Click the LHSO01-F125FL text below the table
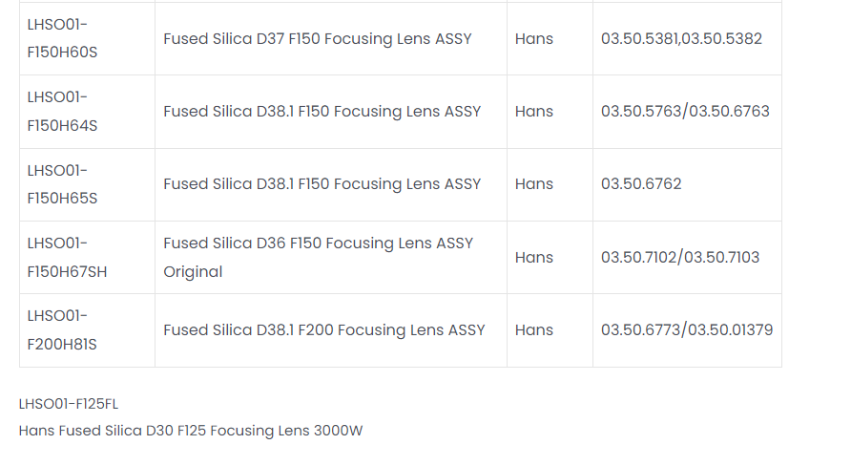Image resolution: width=851 pixels, height=466 pixels. coord(69,404)
